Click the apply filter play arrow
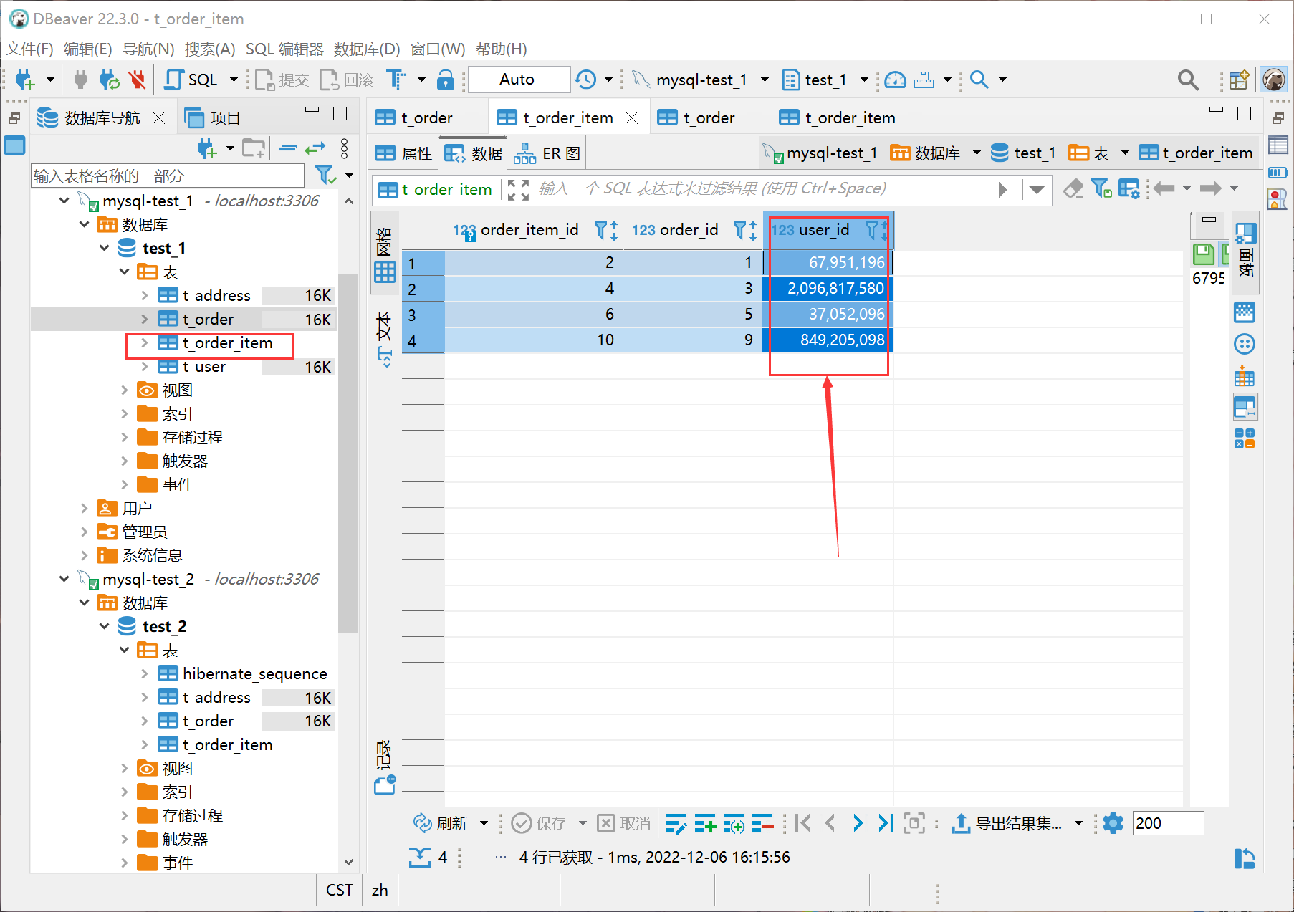Screen dimensions: 1294x912 tap(1002, 189)
